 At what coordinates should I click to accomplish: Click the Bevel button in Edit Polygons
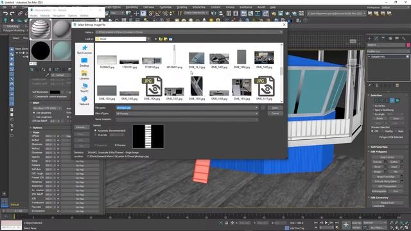coord(377,167)
